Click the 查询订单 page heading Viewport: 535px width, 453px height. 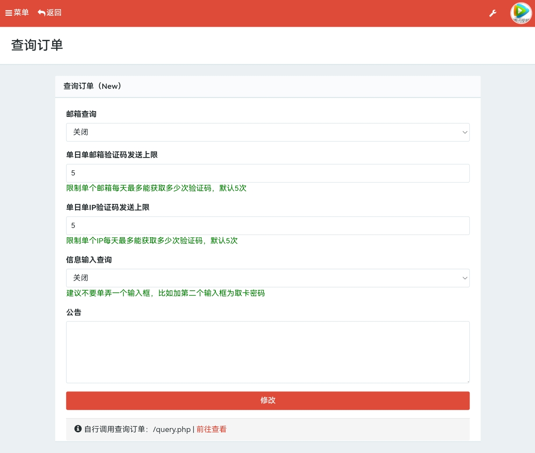click(37, 46)
